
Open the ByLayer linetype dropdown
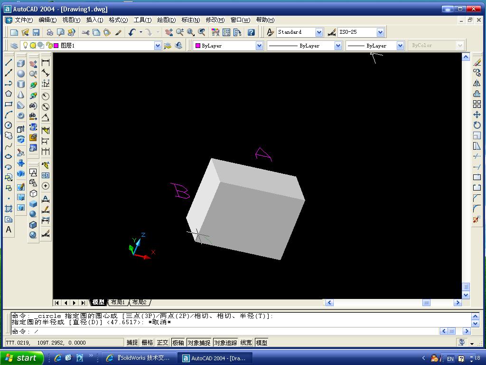(x=338, y=46)
